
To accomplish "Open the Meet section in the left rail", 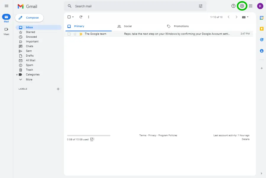I will tap(6, 31).
